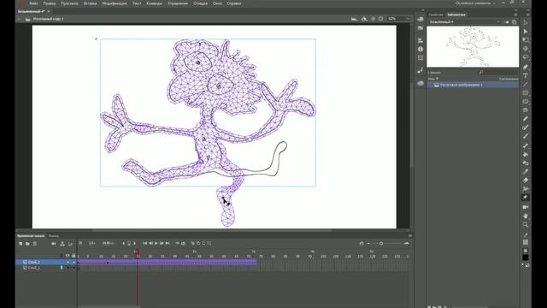Go to last frame button
This screenshot has width=547, height=308.
168,243
